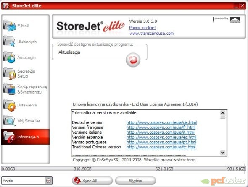248x187 pixels.
Task: Click the 'Versao portuguese' text
Action: (x=89, y=142)
